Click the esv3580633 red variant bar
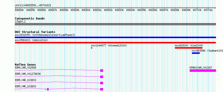223x92 pixels. click(x=115, y=43)
